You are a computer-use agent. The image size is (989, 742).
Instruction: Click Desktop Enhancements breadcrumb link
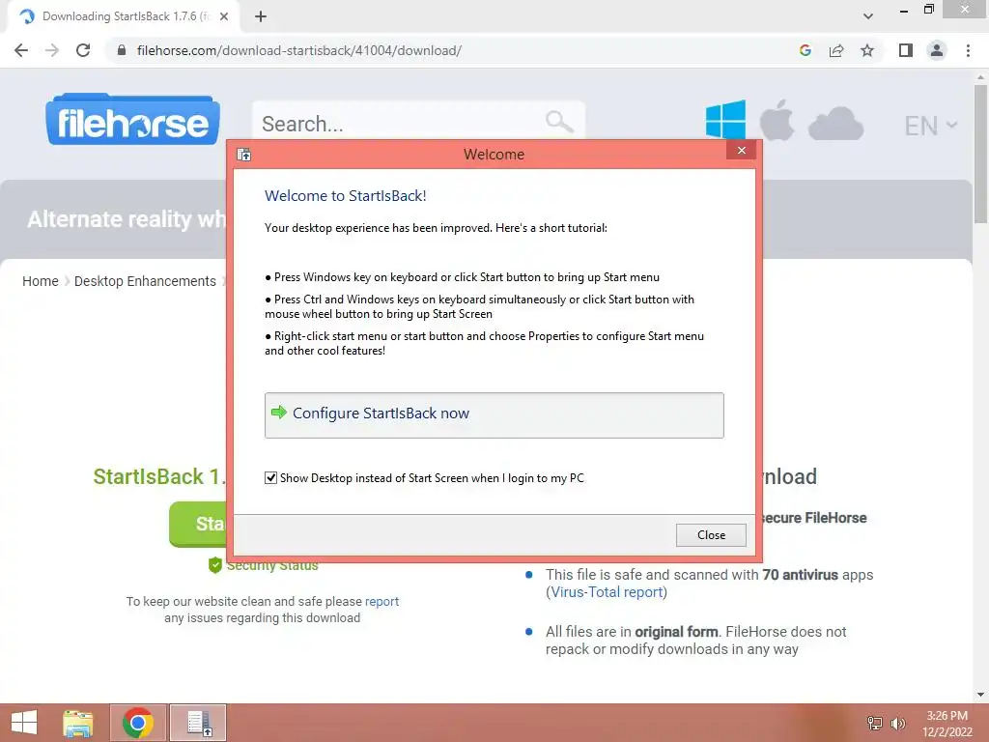pos(145,281)
